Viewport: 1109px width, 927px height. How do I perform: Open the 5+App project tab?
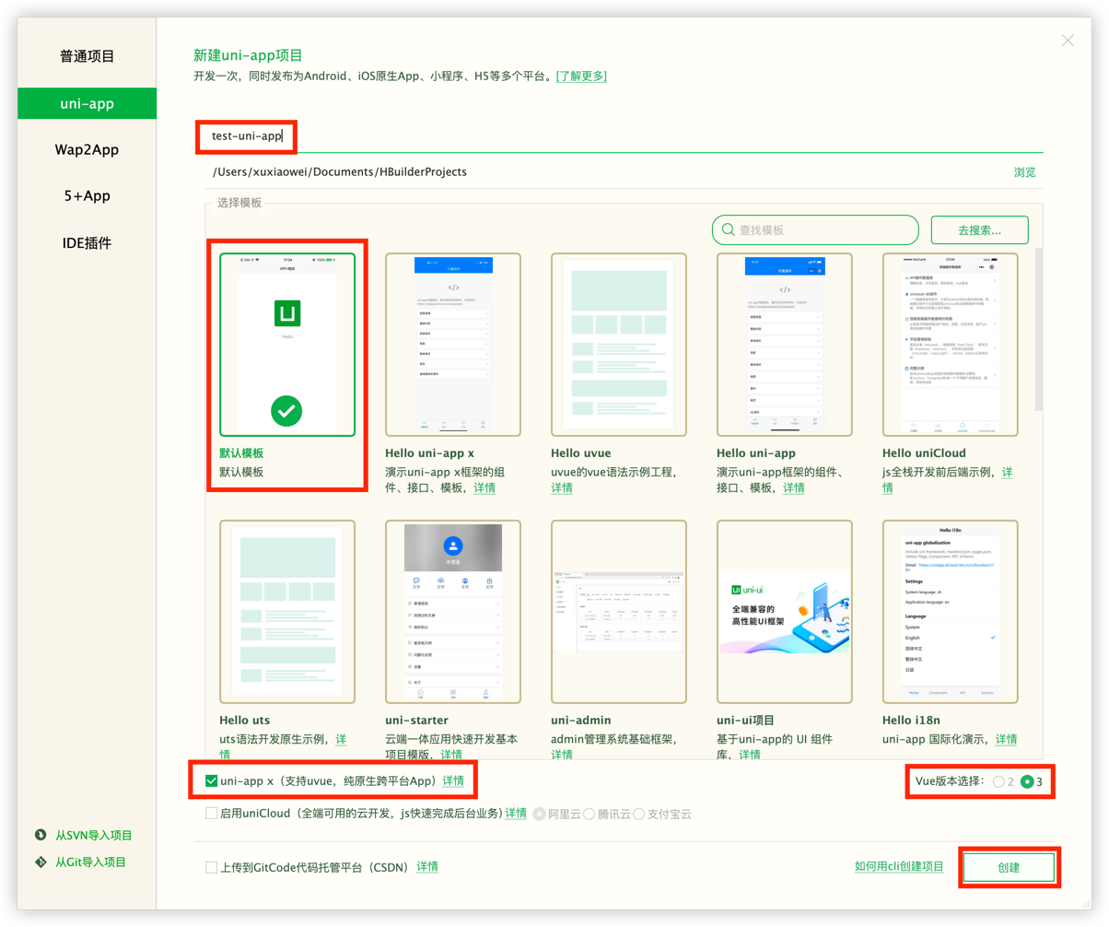pos(87,196)
